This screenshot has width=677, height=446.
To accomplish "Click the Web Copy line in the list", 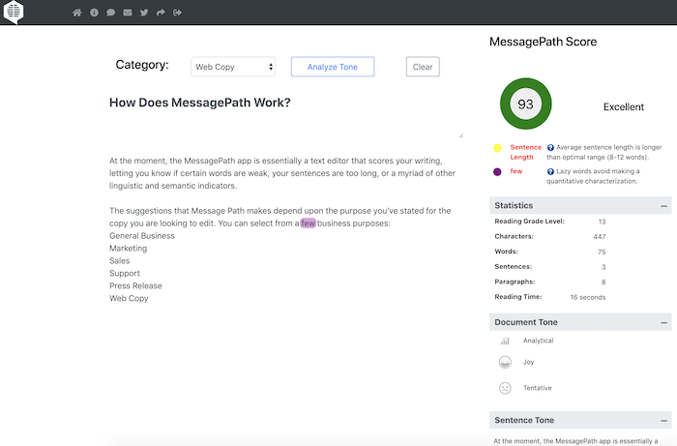I will (x=129, y=298).
